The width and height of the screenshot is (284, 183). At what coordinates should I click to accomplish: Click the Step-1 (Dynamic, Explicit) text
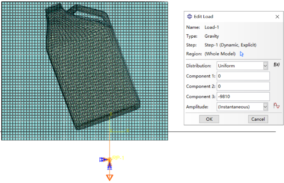(230, 45)
